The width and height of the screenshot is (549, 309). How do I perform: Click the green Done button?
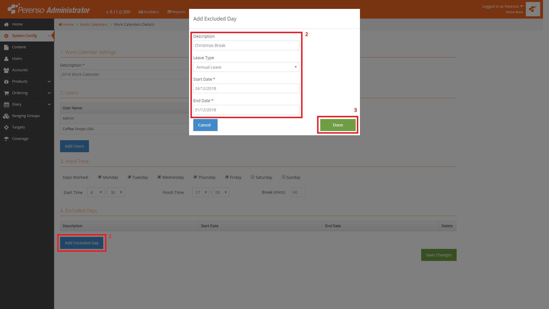pos(338,125)
